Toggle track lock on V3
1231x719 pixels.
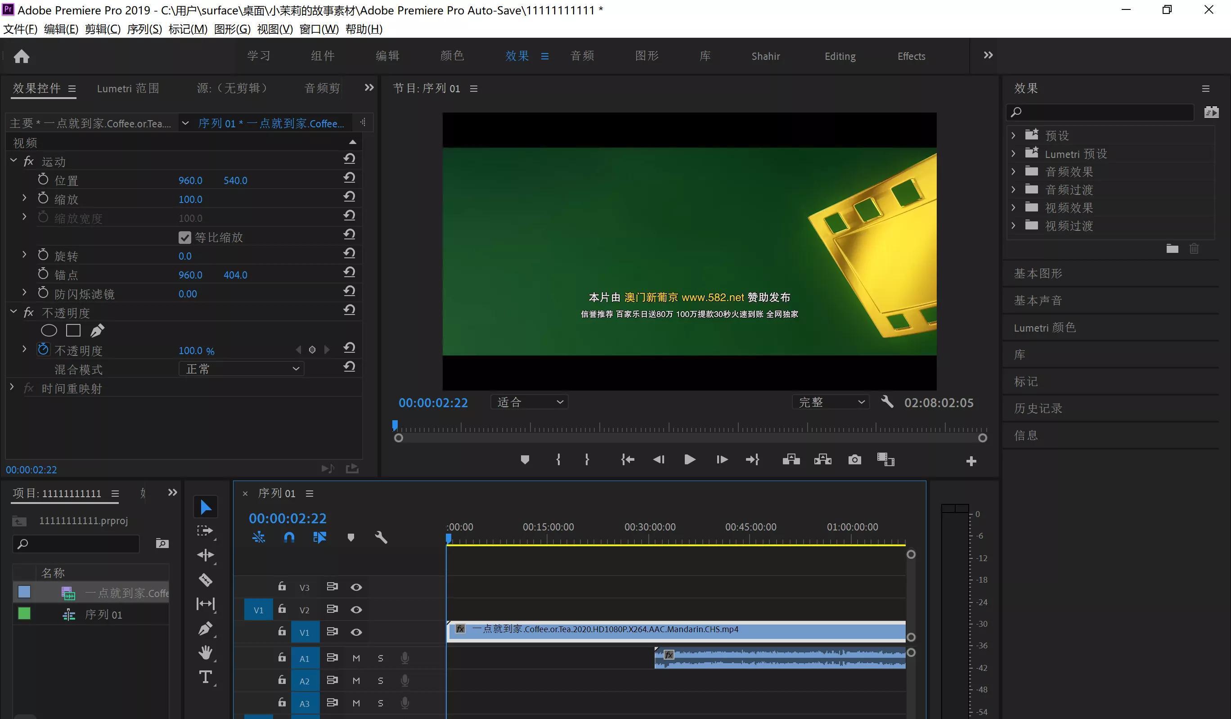282,586
